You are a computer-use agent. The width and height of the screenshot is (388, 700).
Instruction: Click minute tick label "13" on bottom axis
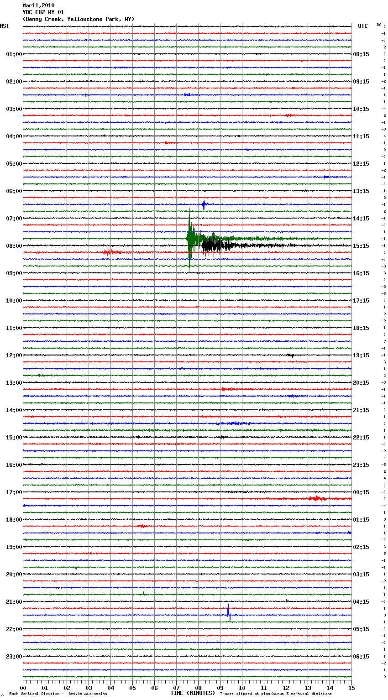tap(308, 688)
